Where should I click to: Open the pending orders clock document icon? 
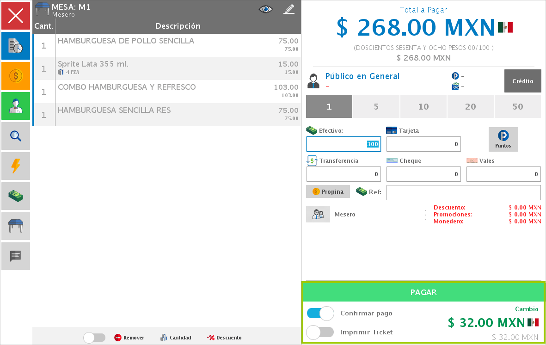point(16,46)
